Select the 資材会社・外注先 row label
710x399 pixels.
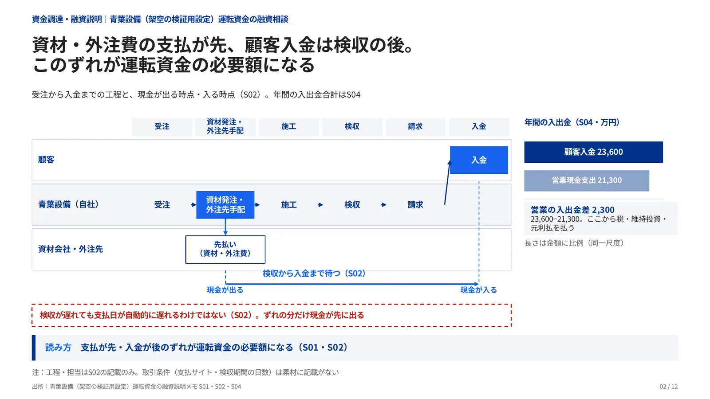coord(71,249)
